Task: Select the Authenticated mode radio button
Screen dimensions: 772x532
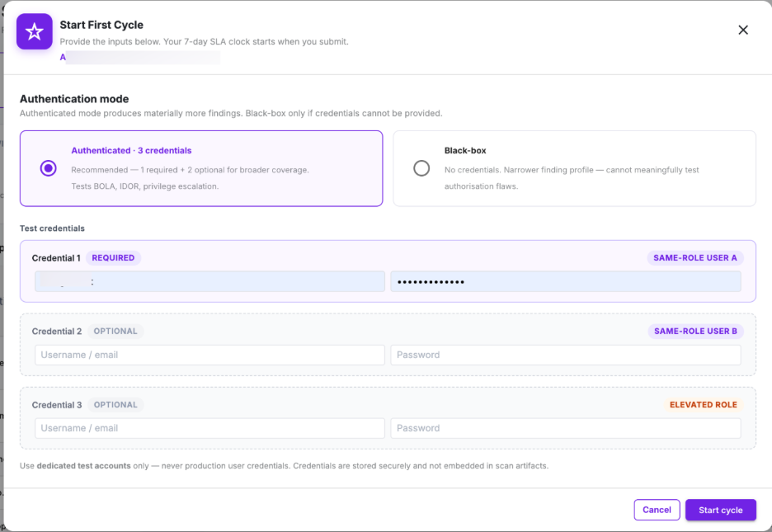Action: click(48, 168)
